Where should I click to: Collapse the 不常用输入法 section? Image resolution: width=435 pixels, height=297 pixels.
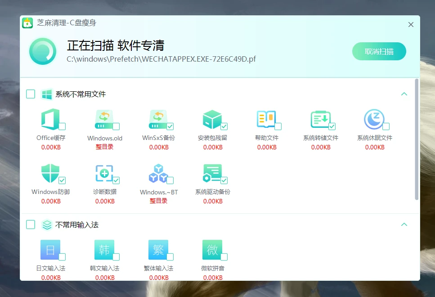pyautogui.click(x=404, y=225)
